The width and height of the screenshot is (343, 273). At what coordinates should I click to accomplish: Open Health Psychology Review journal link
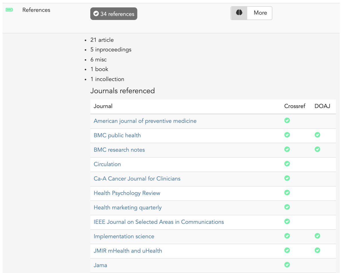point(127,193)
